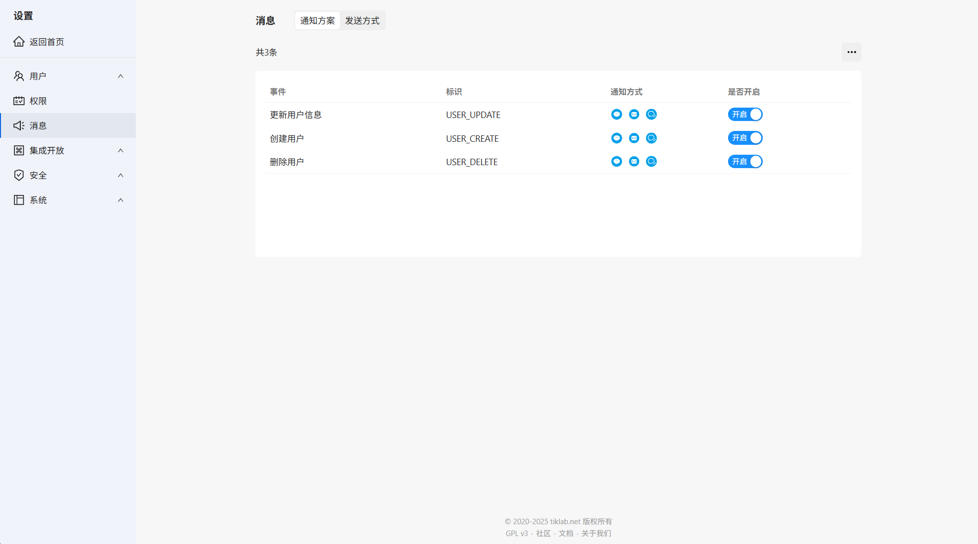Click the WeChat Work icon for 删除用户
This screenshot has width=978, height=544.
[651, 162]
